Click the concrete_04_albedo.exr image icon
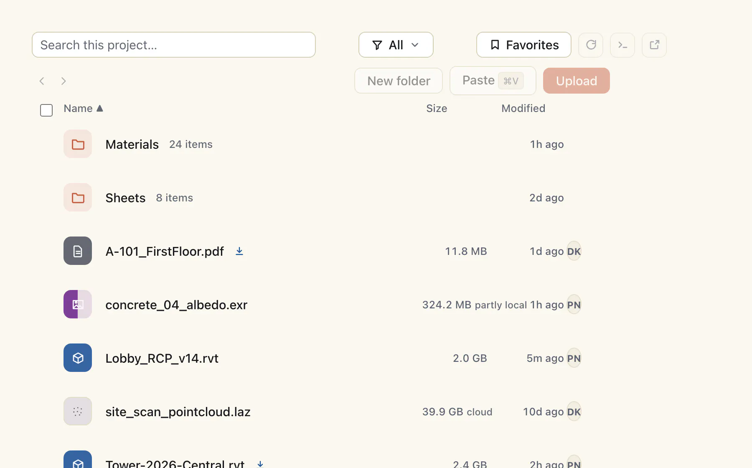752x468 pixels. [x=78, y=305]
